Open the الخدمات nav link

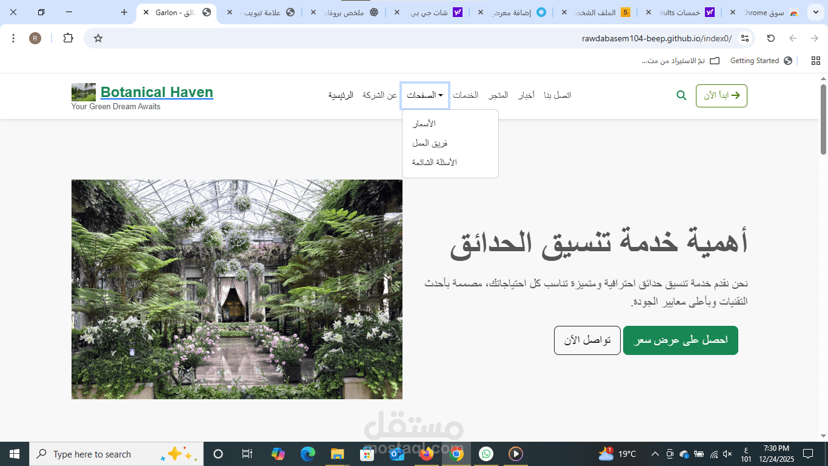(x=466, y=95)
